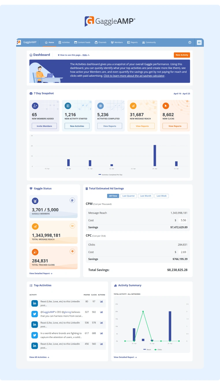Click add-member icon on Gaggle Members card
This screenshot has width=220, height=385.
[72, 200]
